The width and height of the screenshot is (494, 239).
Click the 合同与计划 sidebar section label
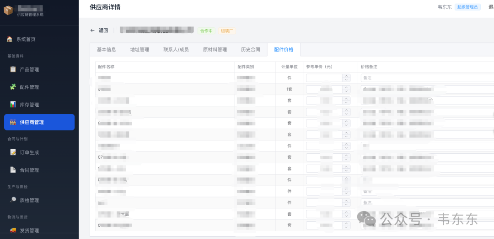tap(18, 139)
